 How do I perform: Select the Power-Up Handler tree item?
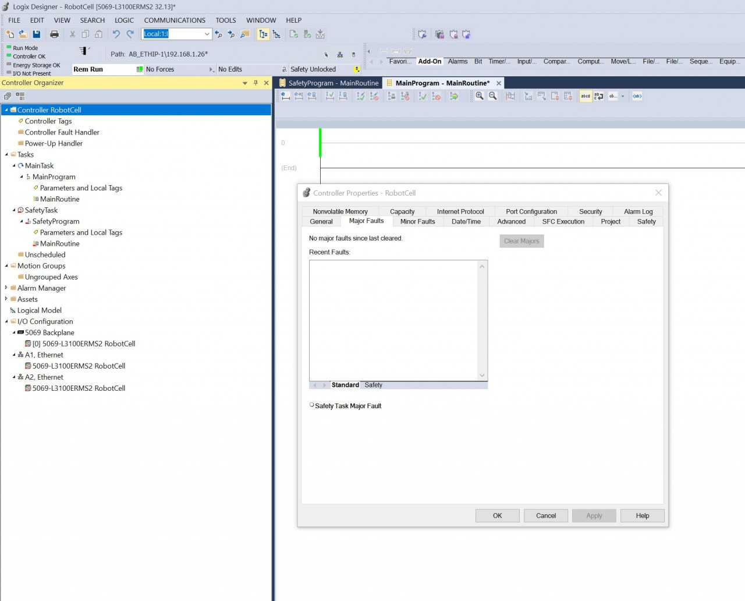click(x=54, y=143)
